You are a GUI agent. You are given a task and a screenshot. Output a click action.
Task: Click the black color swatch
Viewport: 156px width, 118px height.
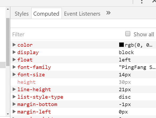click(122, 45)
